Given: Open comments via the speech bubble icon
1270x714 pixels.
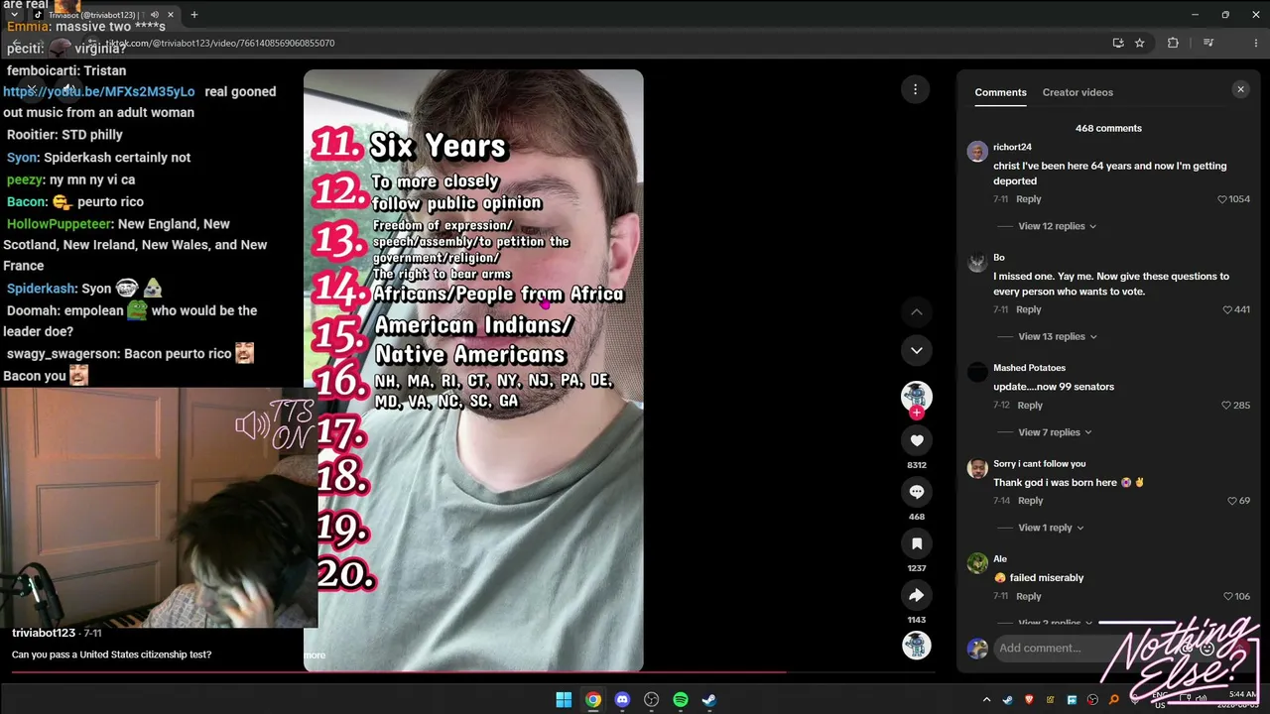Looking at the screenshot, I should 917,492.
